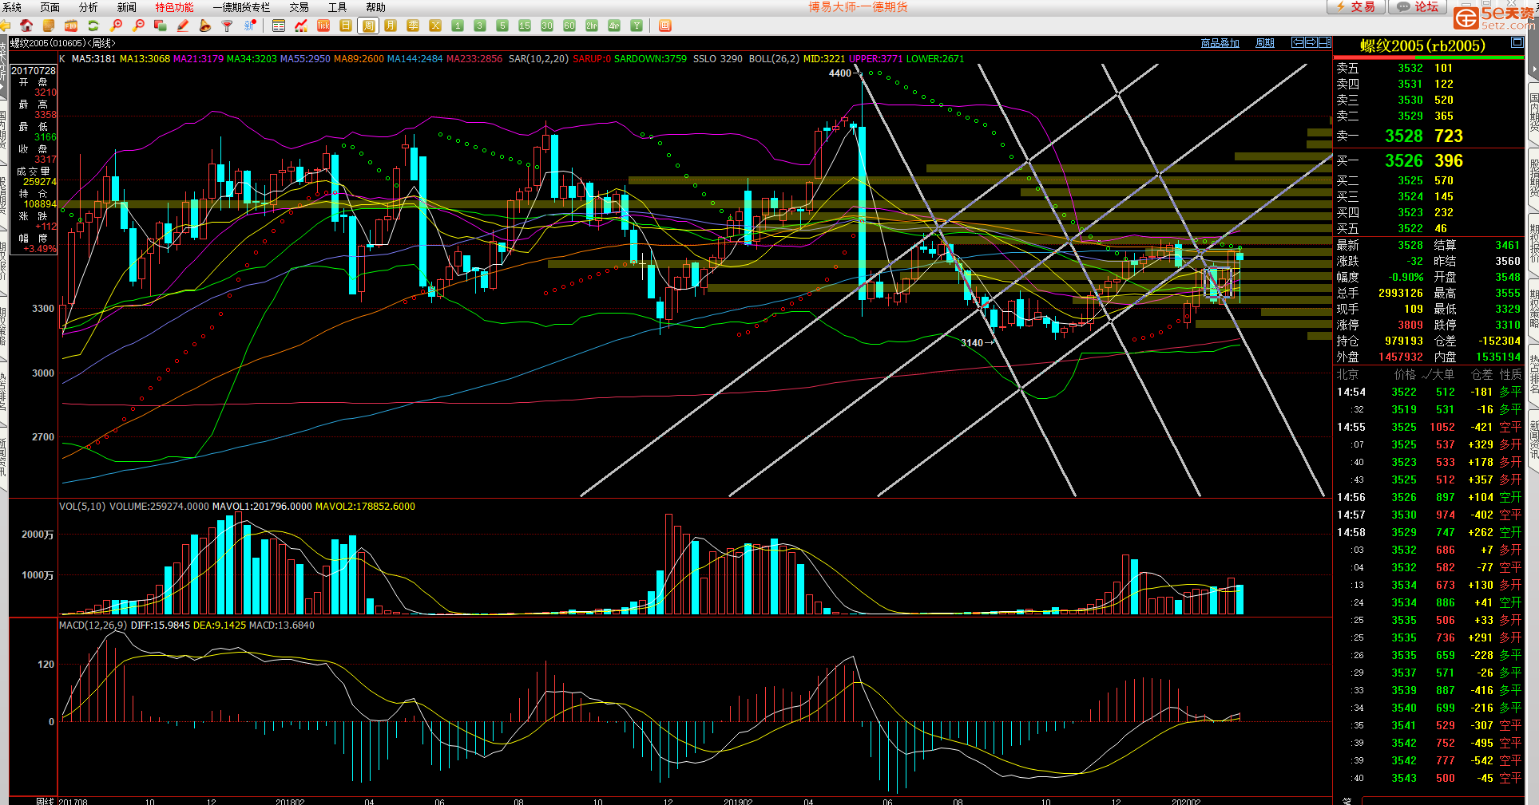
Task: Expand the rb2005 quote panel
Action: point(1517,43)
